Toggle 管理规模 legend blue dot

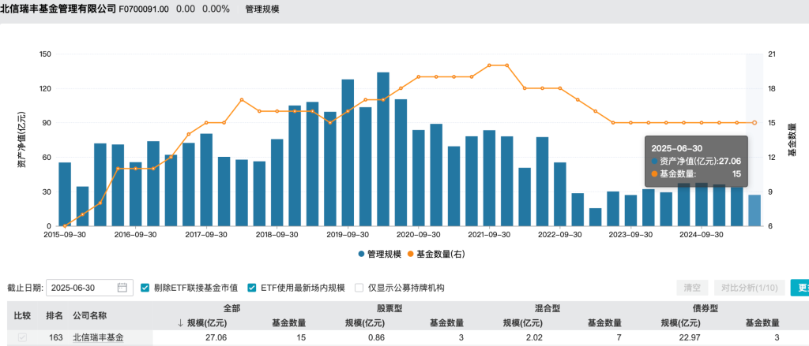coord(361,255)
